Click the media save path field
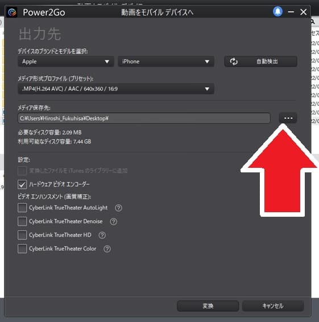This screenshot has width=319, height=322. [144, 118]
